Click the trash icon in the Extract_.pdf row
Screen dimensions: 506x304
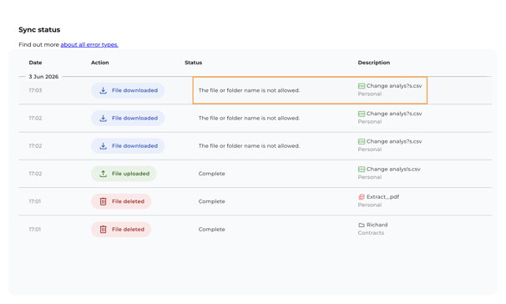pos(103,201)
